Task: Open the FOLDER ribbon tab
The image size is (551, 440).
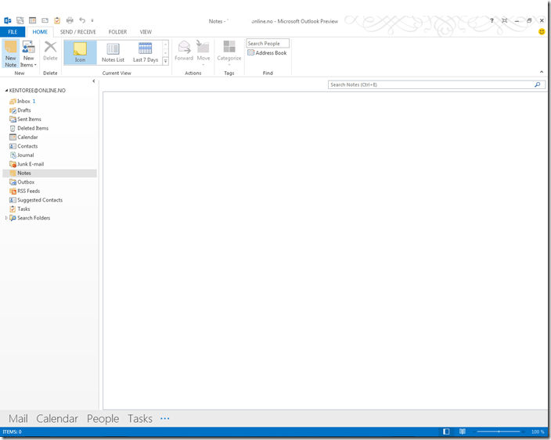Action: (x=117, y=32)
